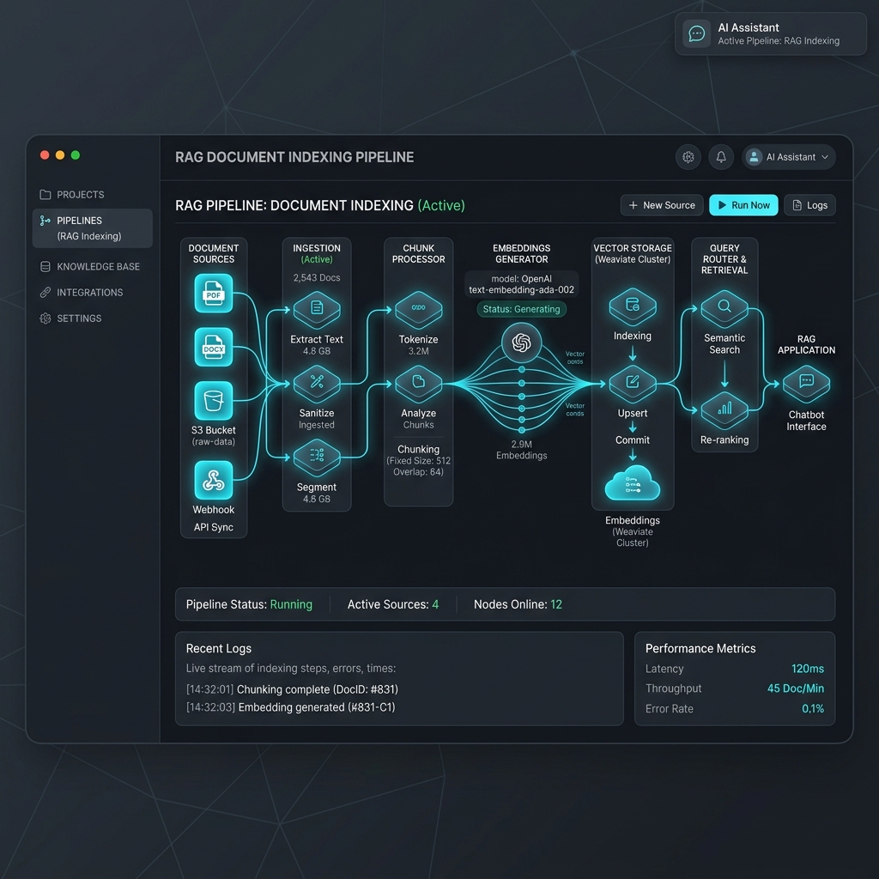Click the Upsert node
Image resolution: width=879 pixels, height=879 pixels.
pos(633,384)
